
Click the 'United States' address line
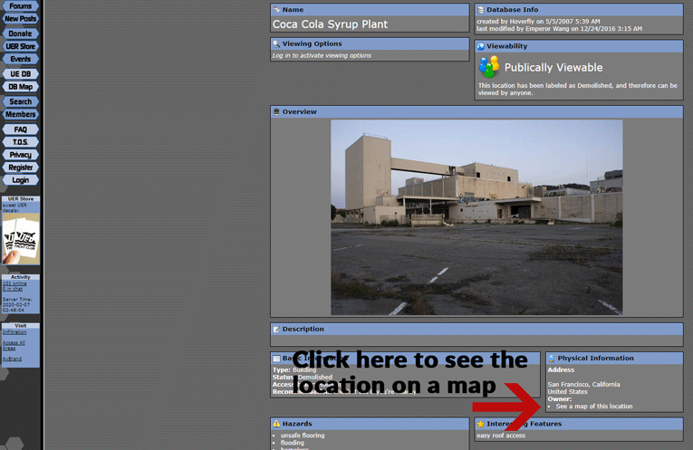pyautogui.click(x=567, y=392)
